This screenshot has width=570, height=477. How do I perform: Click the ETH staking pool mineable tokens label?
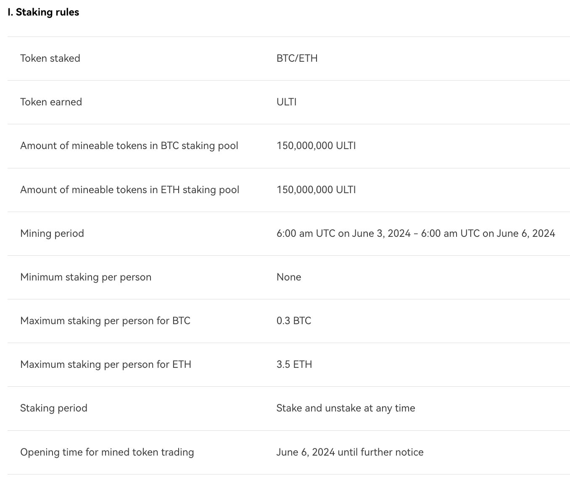(129, 190)
